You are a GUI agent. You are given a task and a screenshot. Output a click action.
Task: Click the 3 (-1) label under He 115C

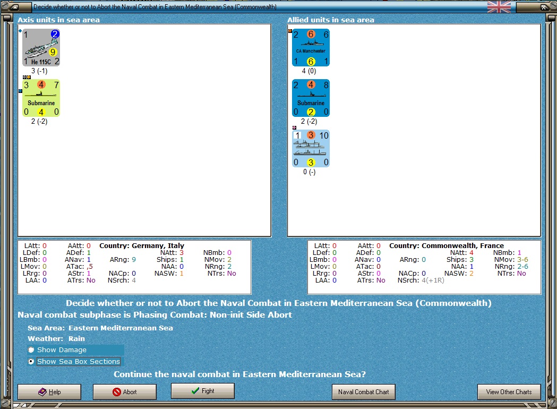[x=39, y=71]
